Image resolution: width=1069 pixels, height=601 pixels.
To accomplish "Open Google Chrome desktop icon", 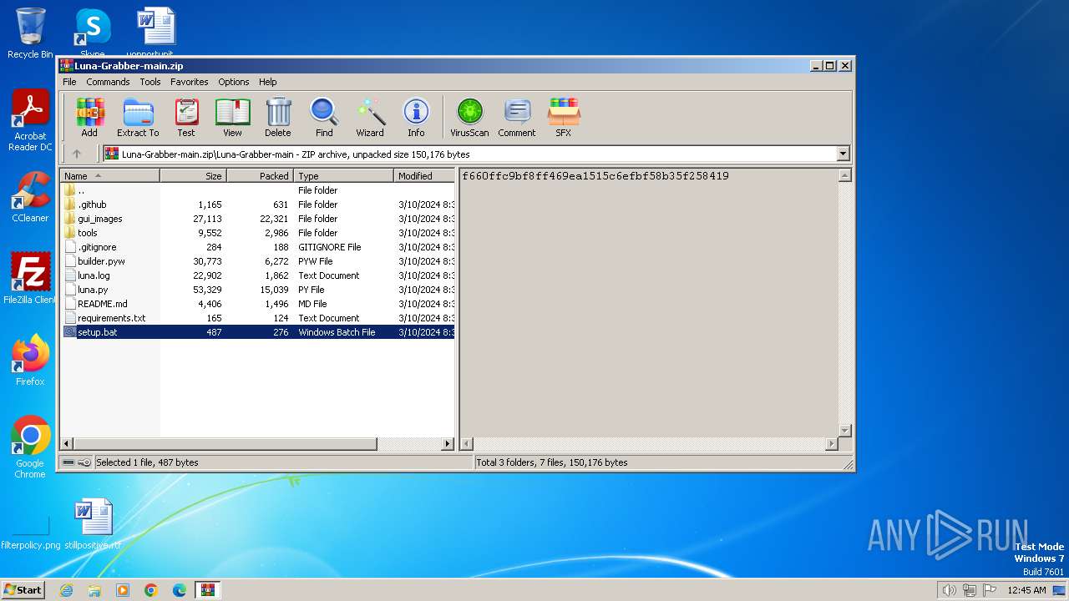I will 30,447.
